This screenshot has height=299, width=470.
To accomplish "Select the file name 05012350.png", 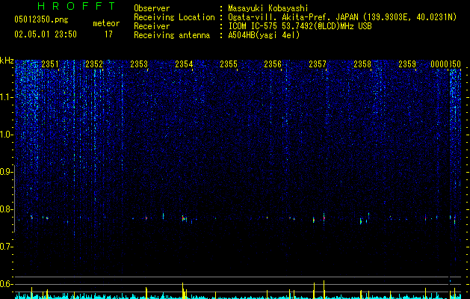I will [x=41, y=20].
